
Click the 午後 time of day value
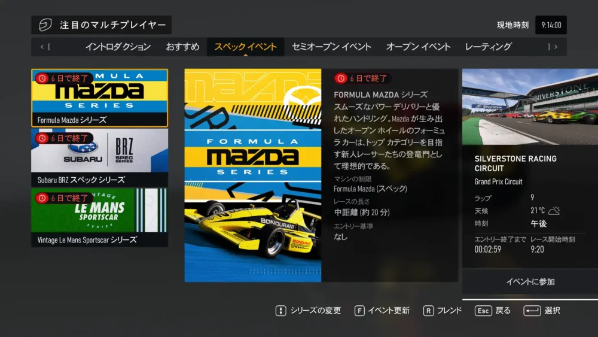coord(539,224)
